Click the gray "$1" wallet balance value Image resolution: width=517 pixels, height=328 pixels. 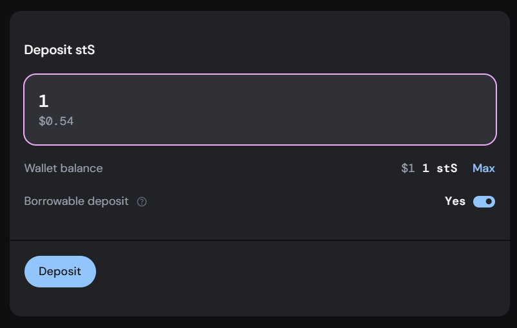tap(407, 168)
